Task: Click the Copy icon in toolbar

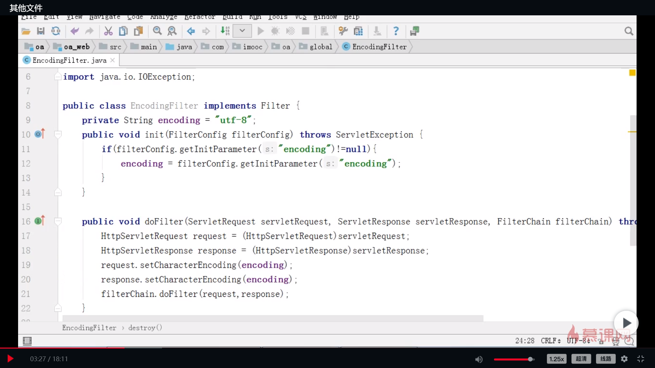Action: (123, 31)
